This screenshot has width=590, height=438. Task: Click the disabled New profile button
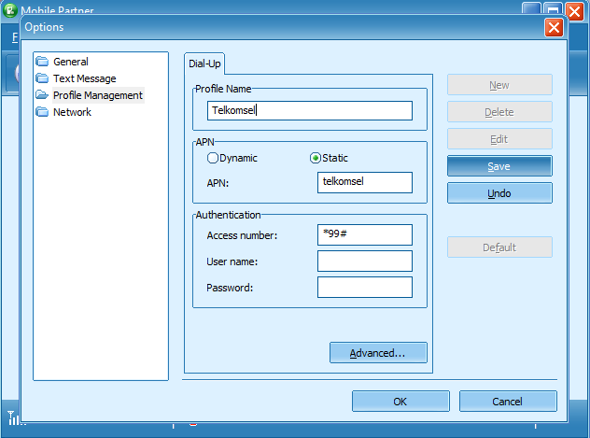point(499,85)
